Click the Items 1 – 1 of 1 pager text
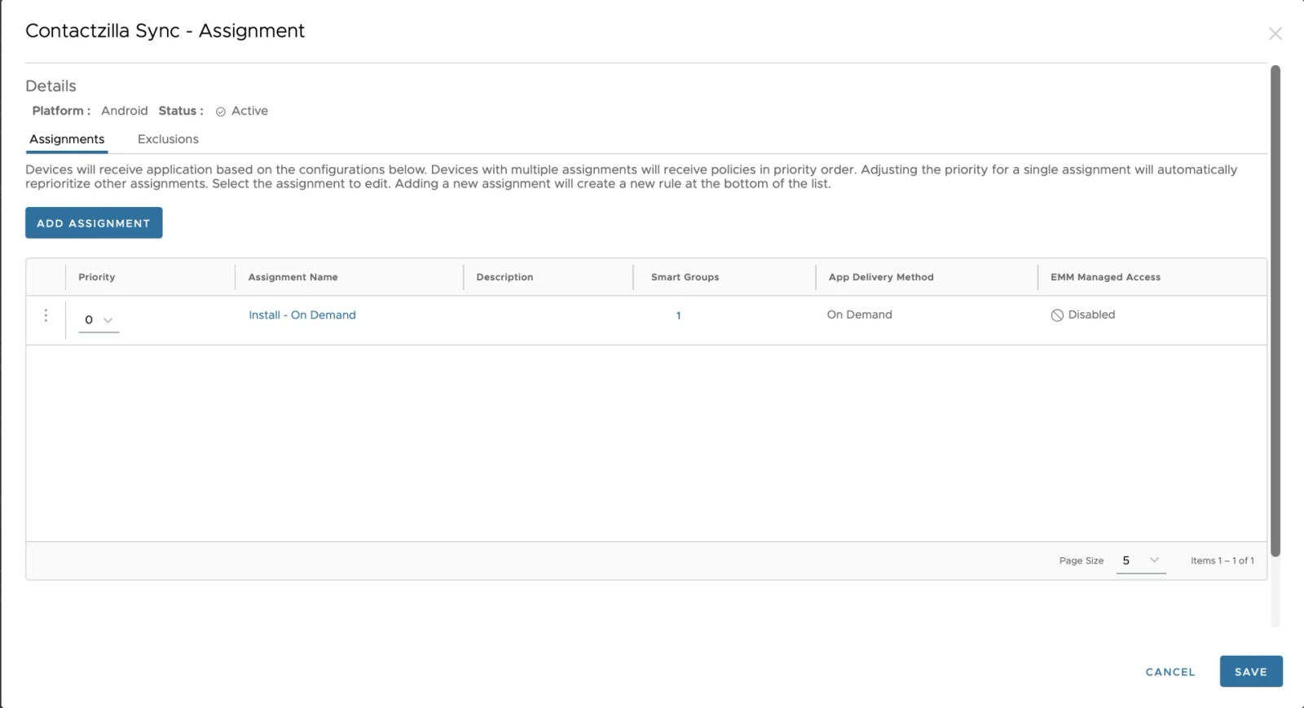Screen dimensions: 1304x708 coord(1222,561)
